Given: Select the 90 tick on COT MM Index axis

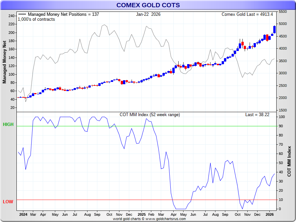Looking at the screenshot, I should 281,126.
